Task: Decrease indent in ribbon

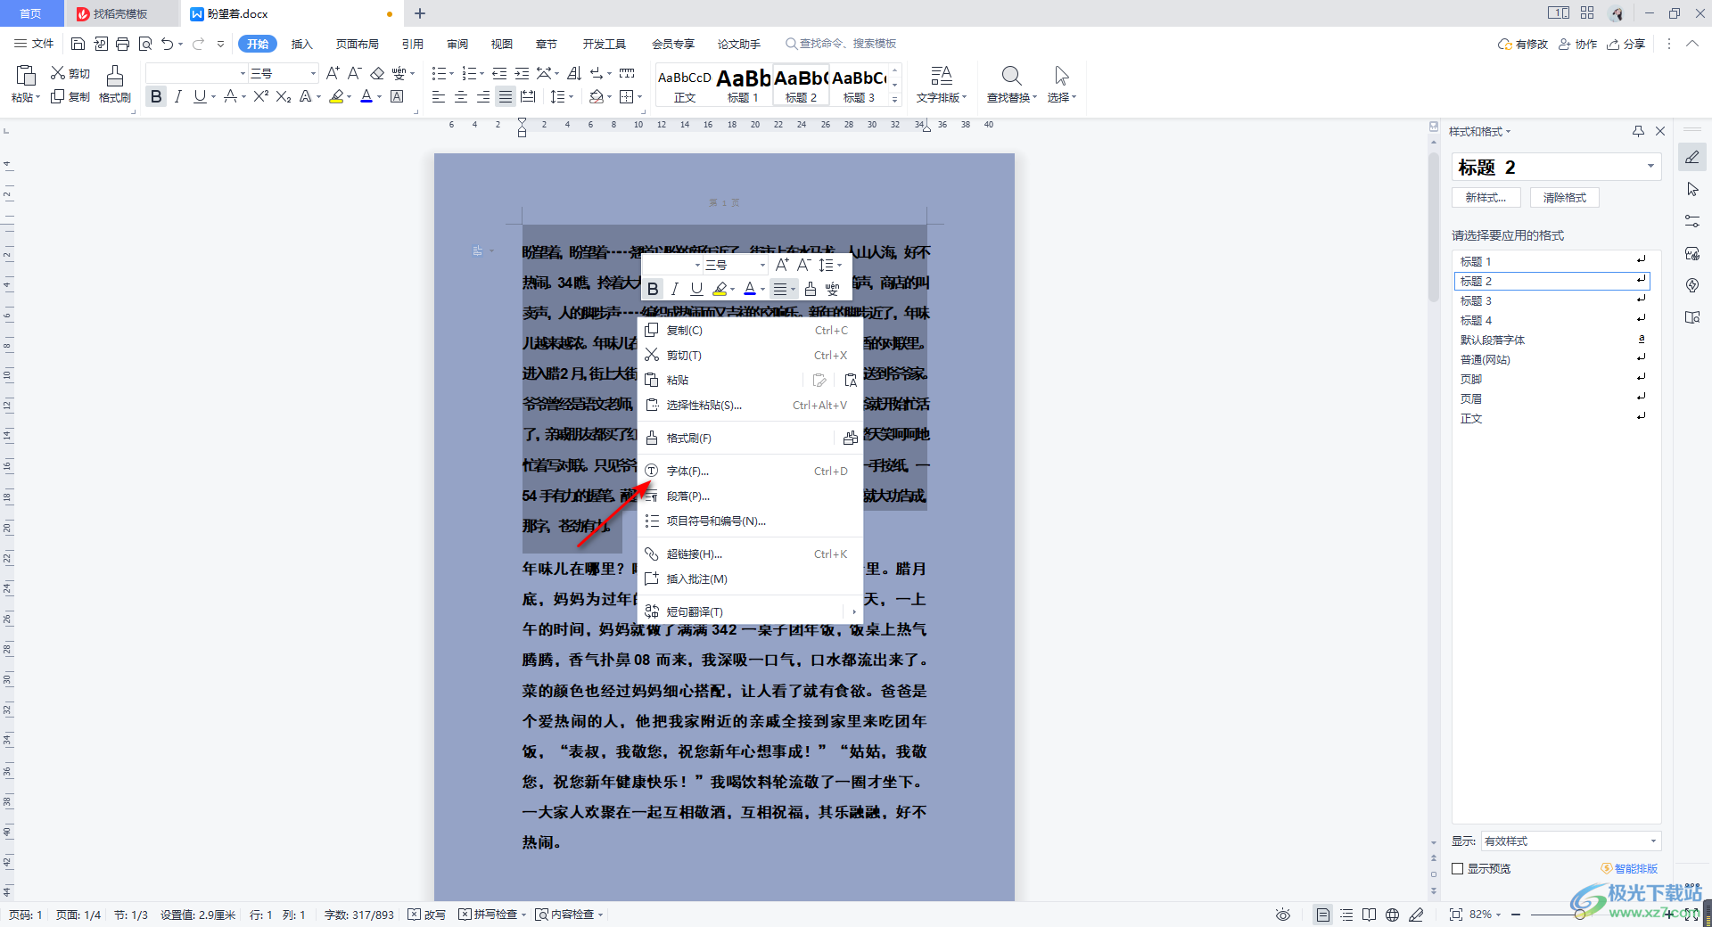Action: click(x=499, y=73)
